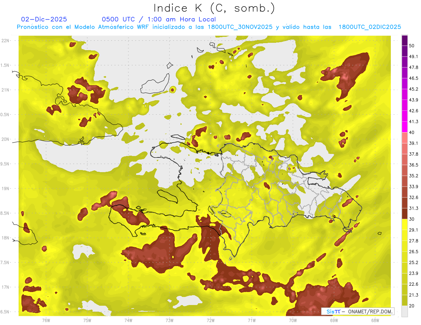Click the colorbar value "45.2"
421x325 pixels.
(414, 89)
